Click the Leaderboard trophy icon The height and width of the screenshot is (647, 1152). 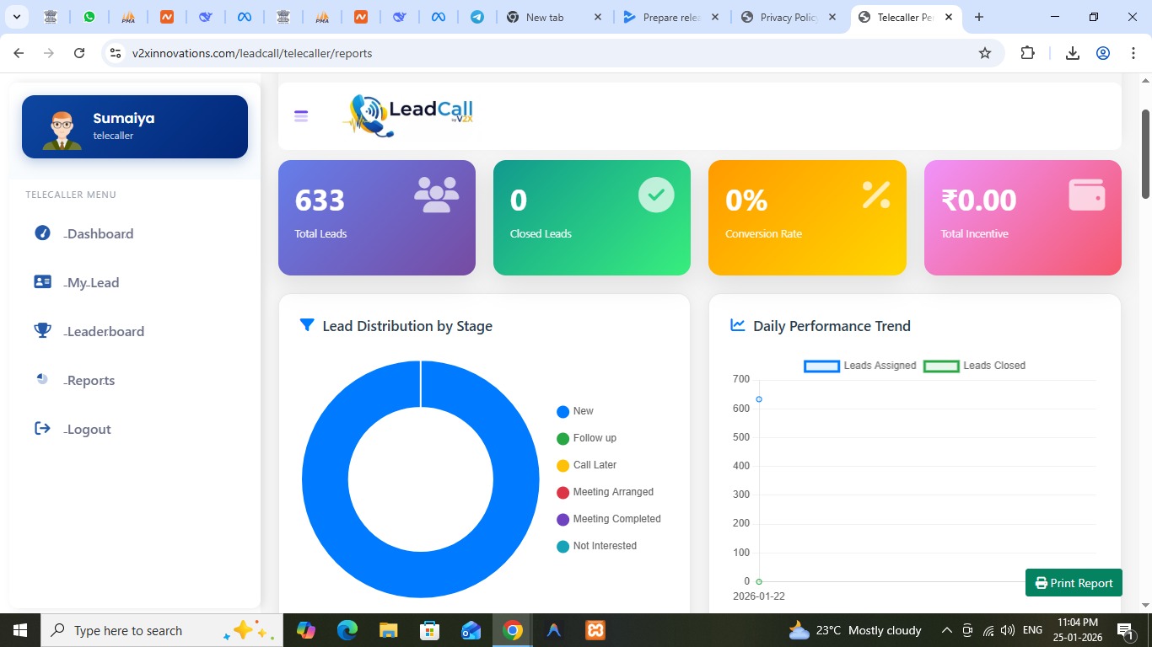coord(42,330)
